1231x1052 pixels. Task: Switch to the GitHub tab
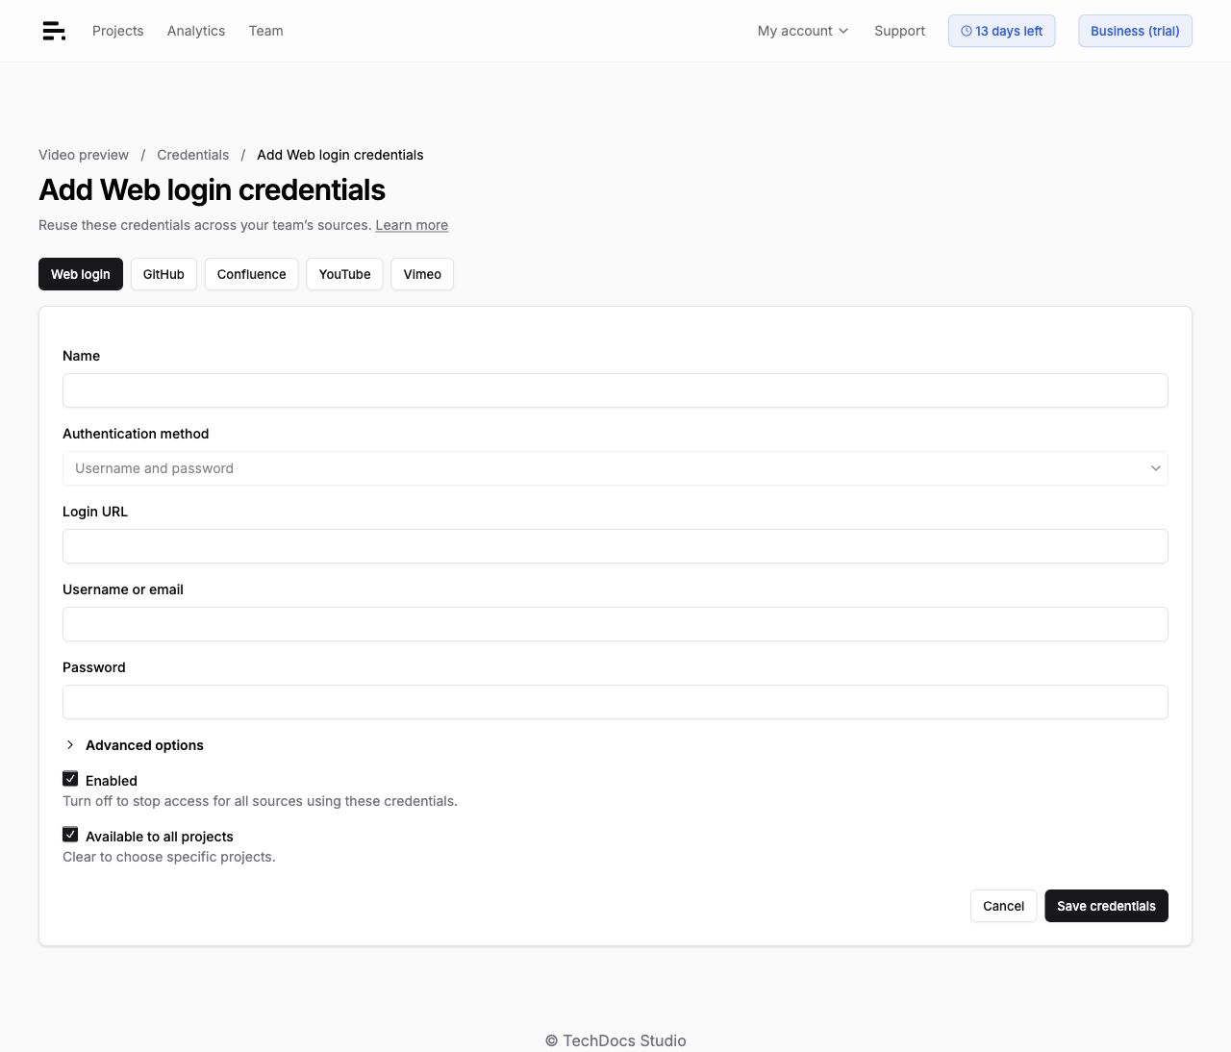(x=163, y=274)
